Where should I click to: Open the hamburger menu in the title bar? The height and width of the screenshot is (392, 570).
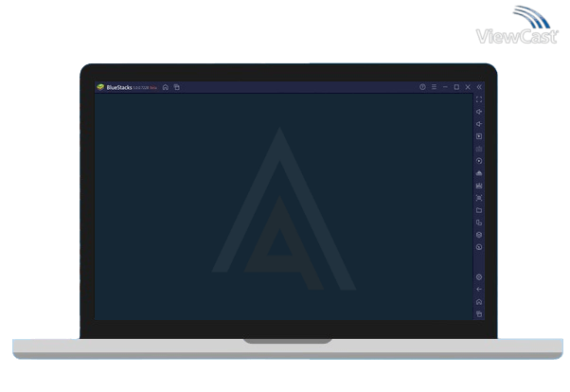tap(434, 87)
